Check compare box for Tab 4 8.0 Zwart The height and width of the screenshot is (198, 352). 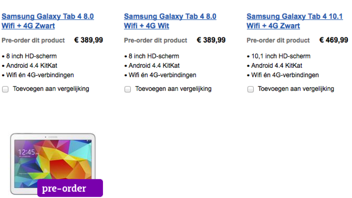point(5,89)
